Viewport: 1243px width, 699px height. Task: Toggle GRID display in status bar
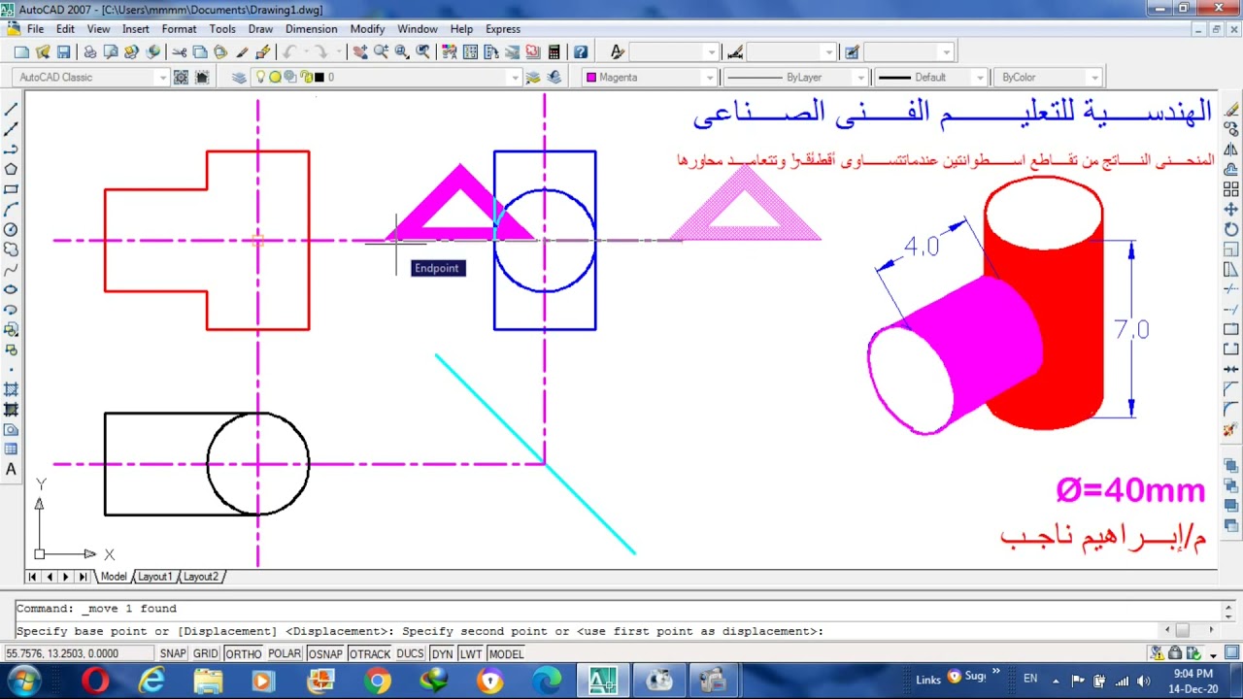205,654
